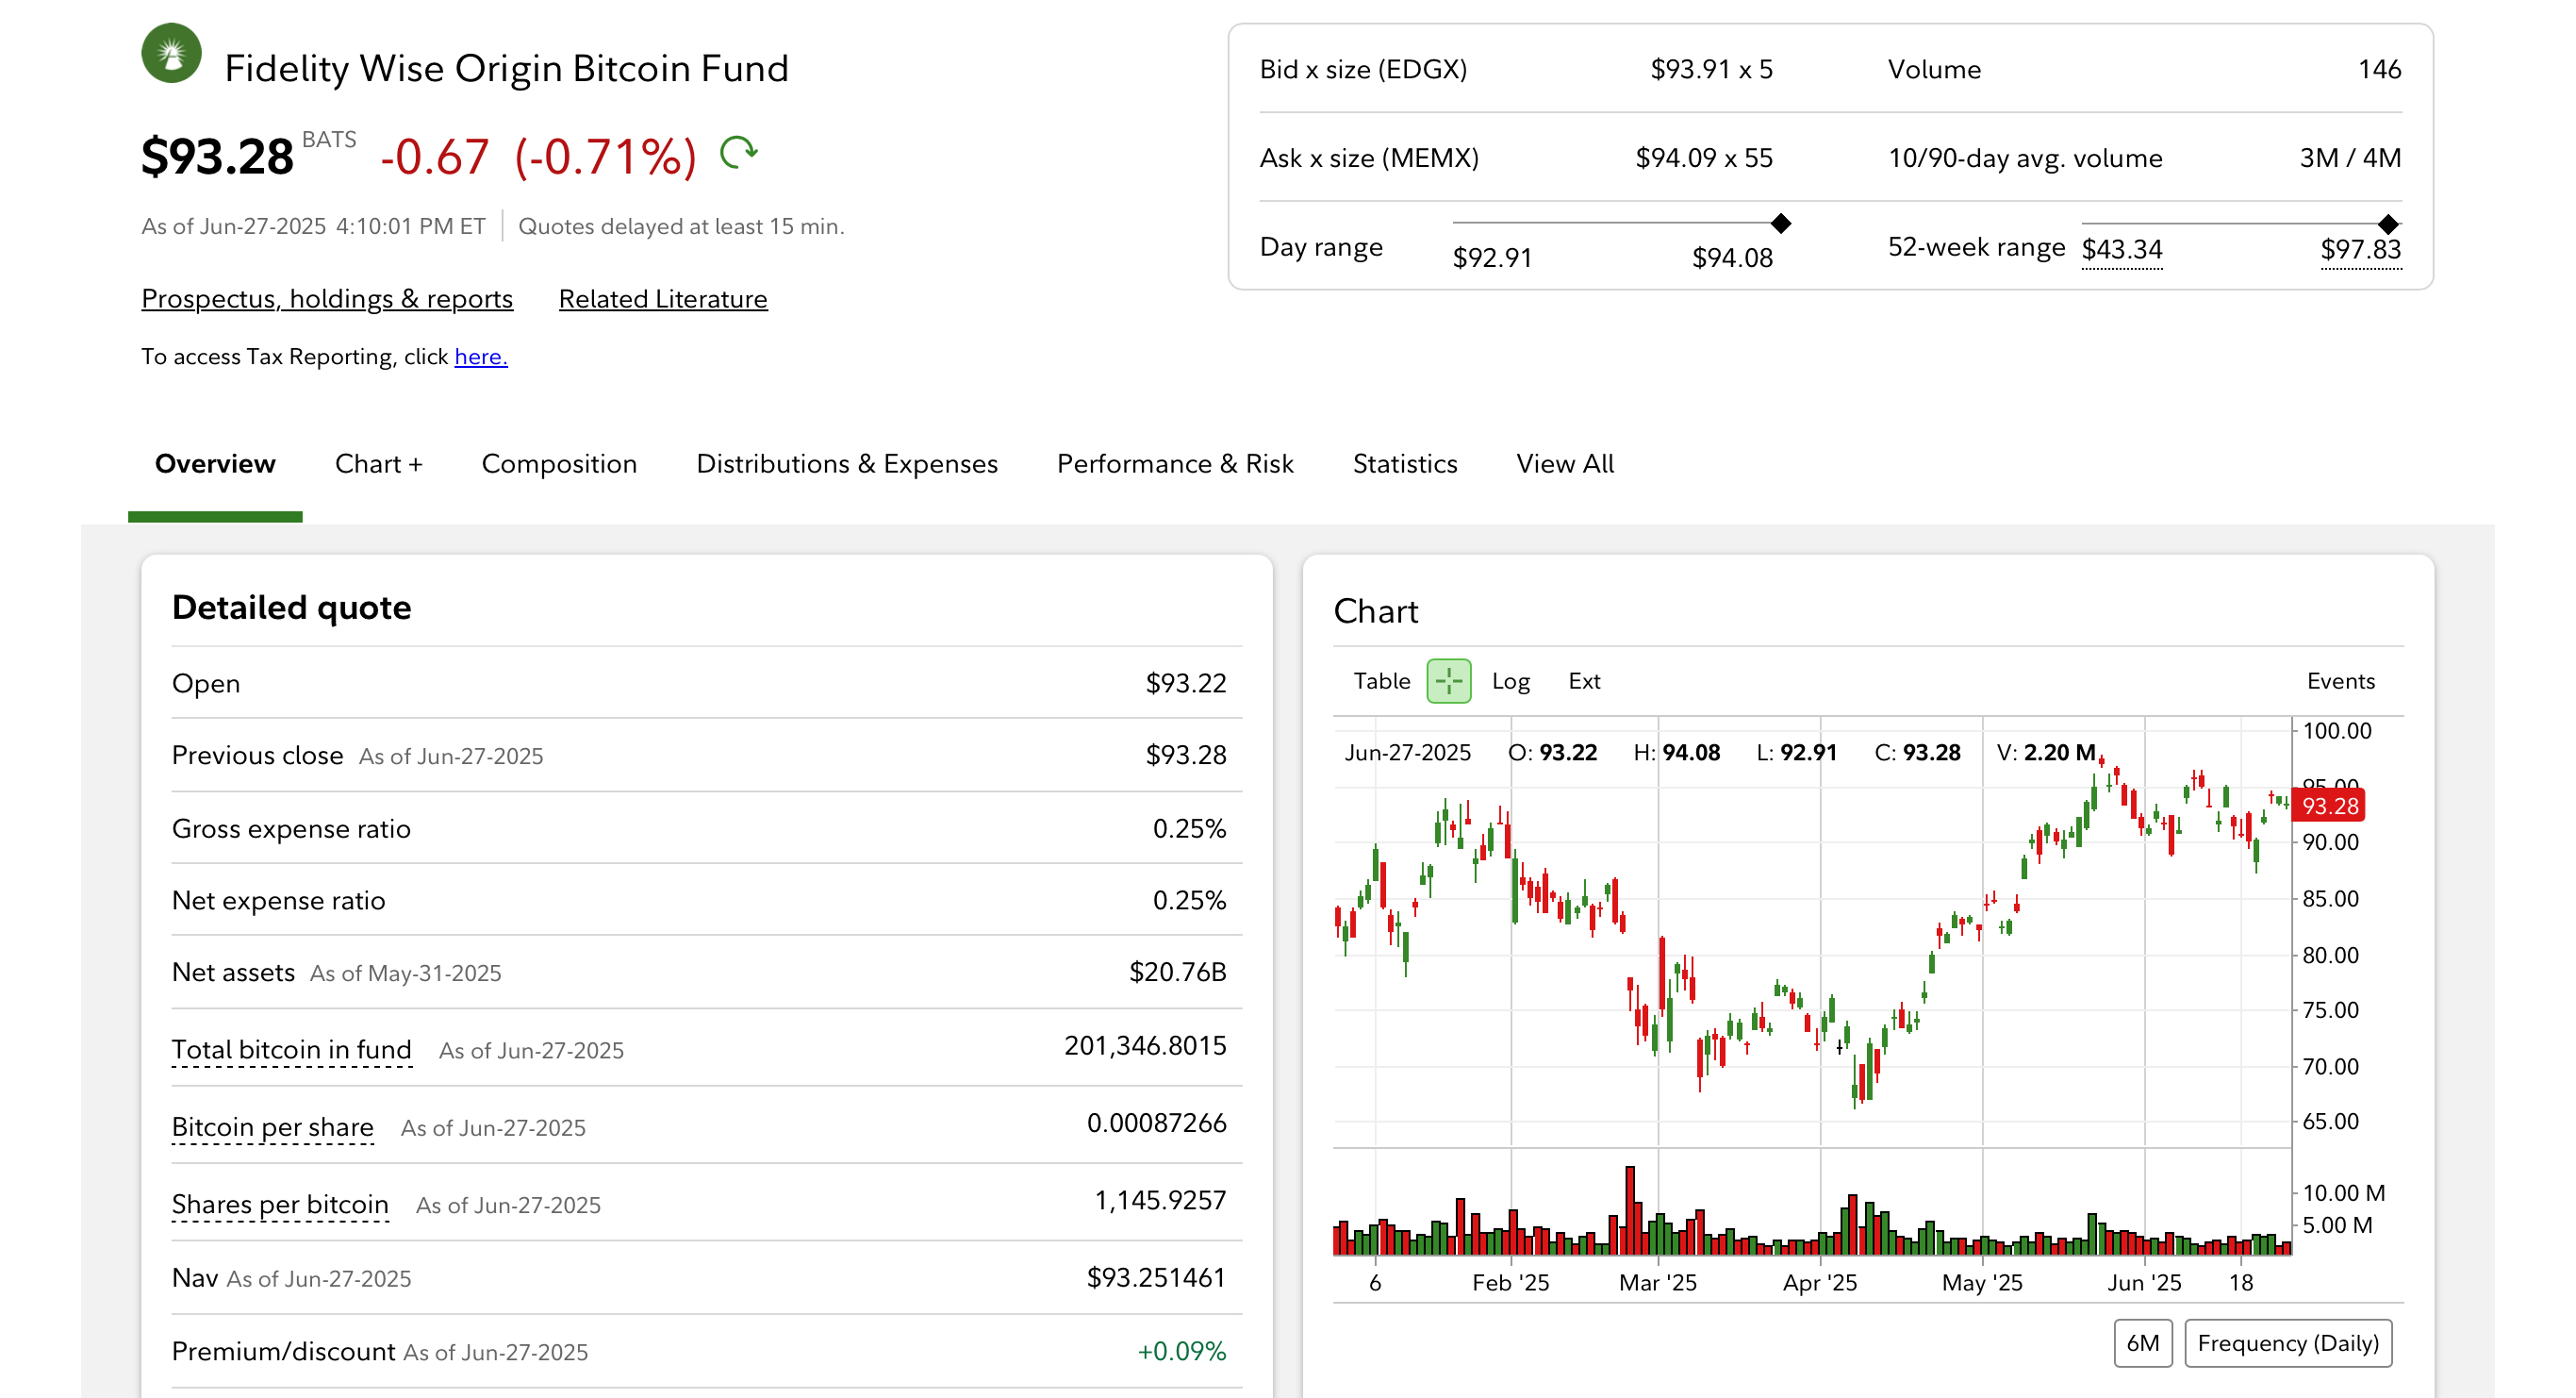The image size is (2576, 1398).
Task: Click the Day range high $94.08
Action: point(1733,258)
